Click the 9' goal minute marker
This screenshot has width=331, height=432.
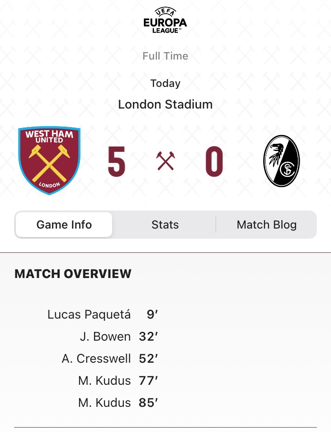[x=152, y=315]
